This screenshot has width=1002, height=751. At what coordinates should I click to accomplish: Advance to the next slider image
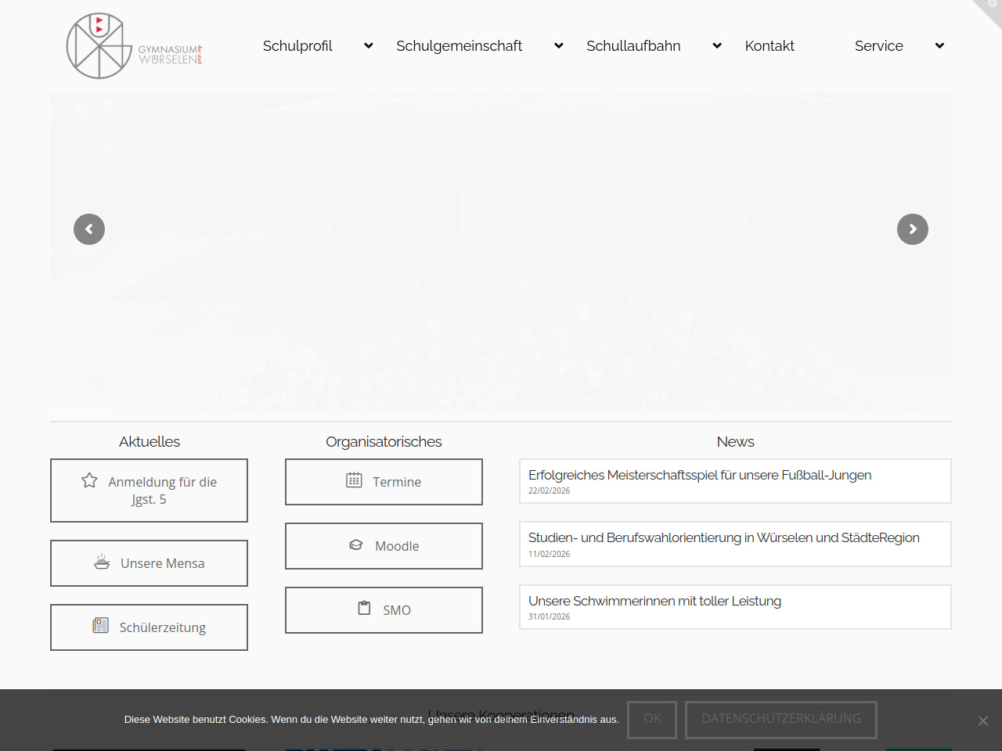tap(912, 229)
